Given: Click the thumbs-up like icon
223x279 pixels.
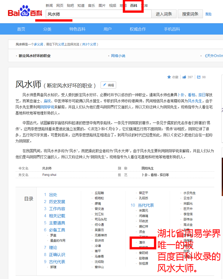Looking at the screenshot, I should pos(184,77).
